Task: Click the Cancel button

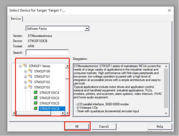Action: coord(104,126)
